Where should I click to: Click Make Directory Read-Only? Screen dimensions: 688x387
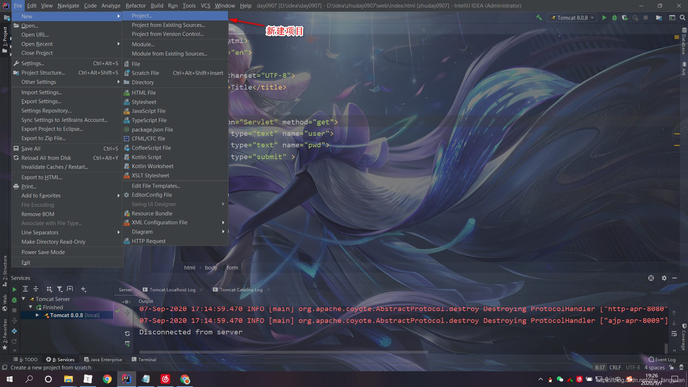tap(67, 242)
